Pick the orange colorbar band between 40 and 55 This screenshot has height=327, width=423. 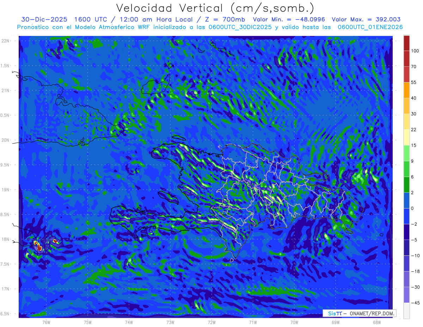tap(406, 90)
